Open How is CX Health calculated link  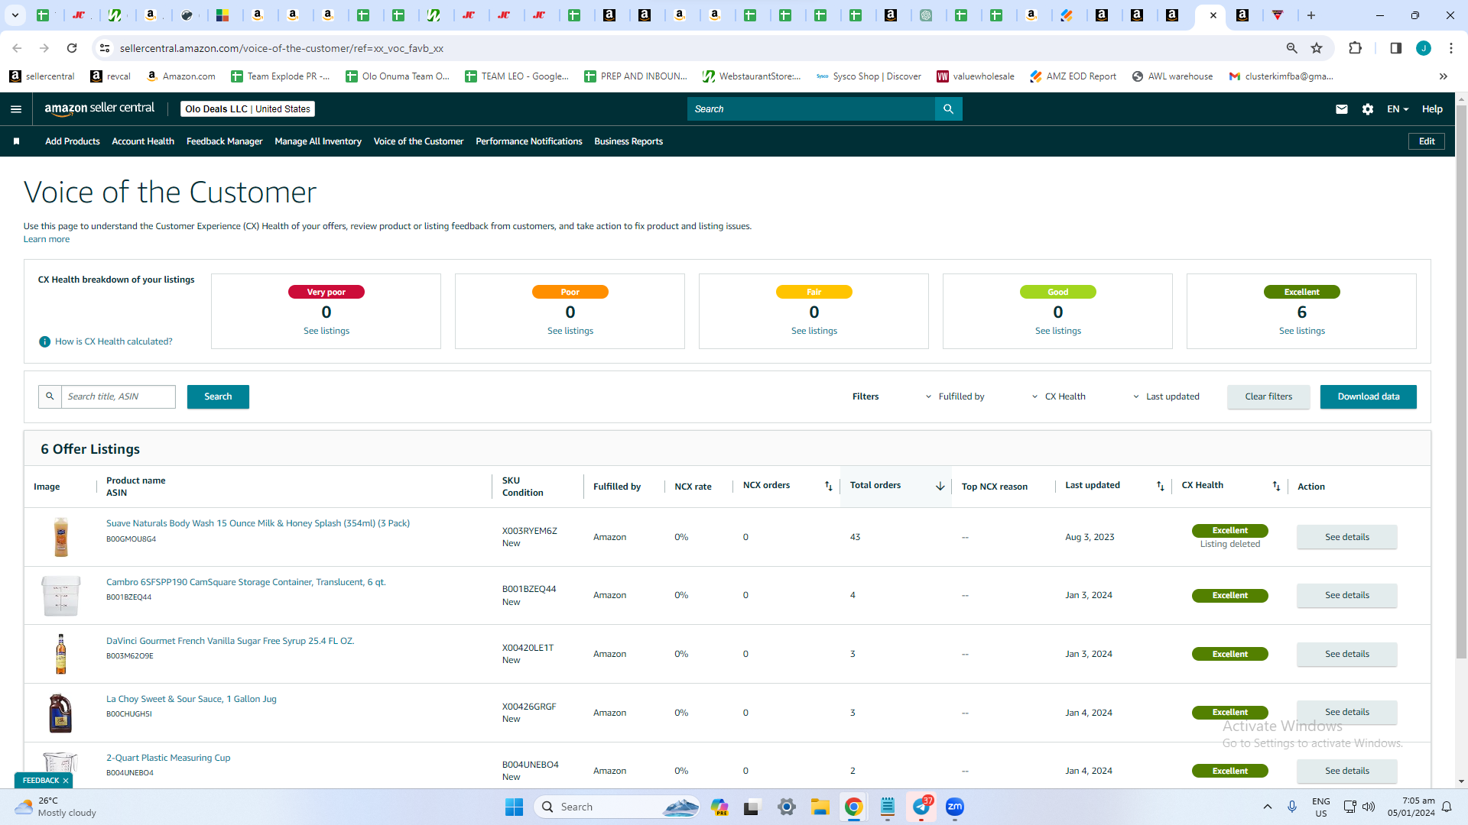[x=114, y=341]
